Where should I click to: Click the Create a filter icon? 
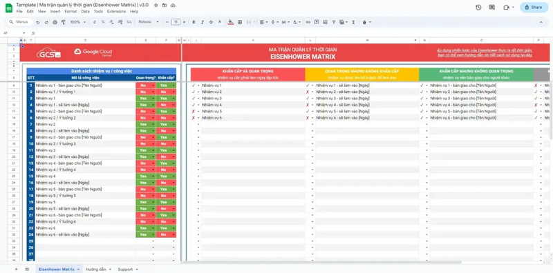coord(334,22)
